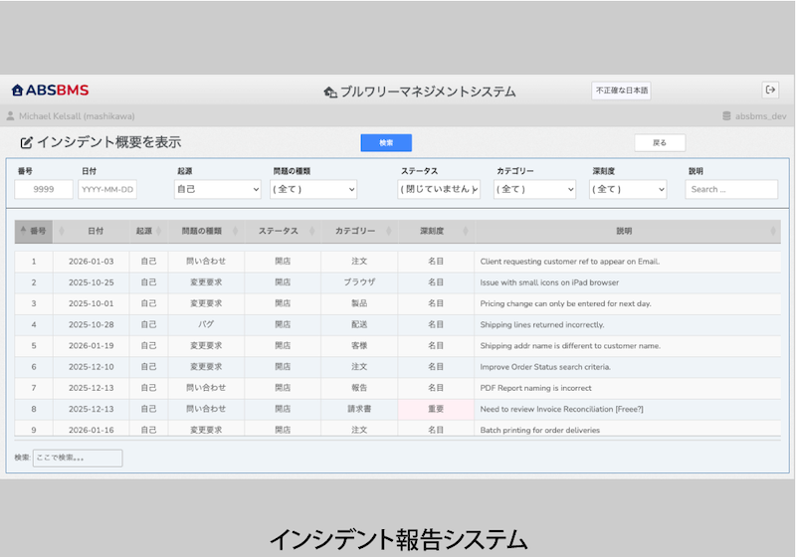Click the brewery home icon beside title
The width and height of the screenshot is (796, 557).
click(330, 92)
